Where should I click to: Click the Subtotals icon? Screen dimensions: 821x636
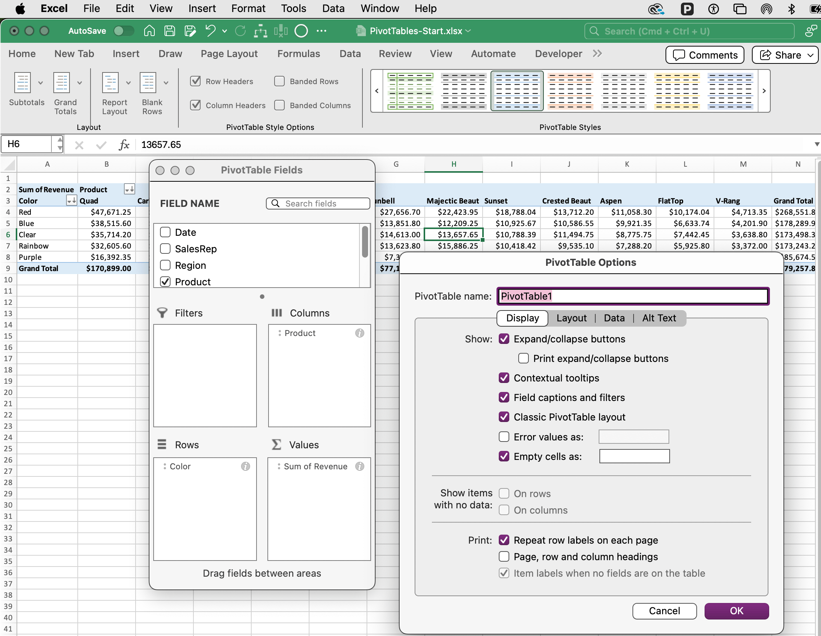(23, 82)
